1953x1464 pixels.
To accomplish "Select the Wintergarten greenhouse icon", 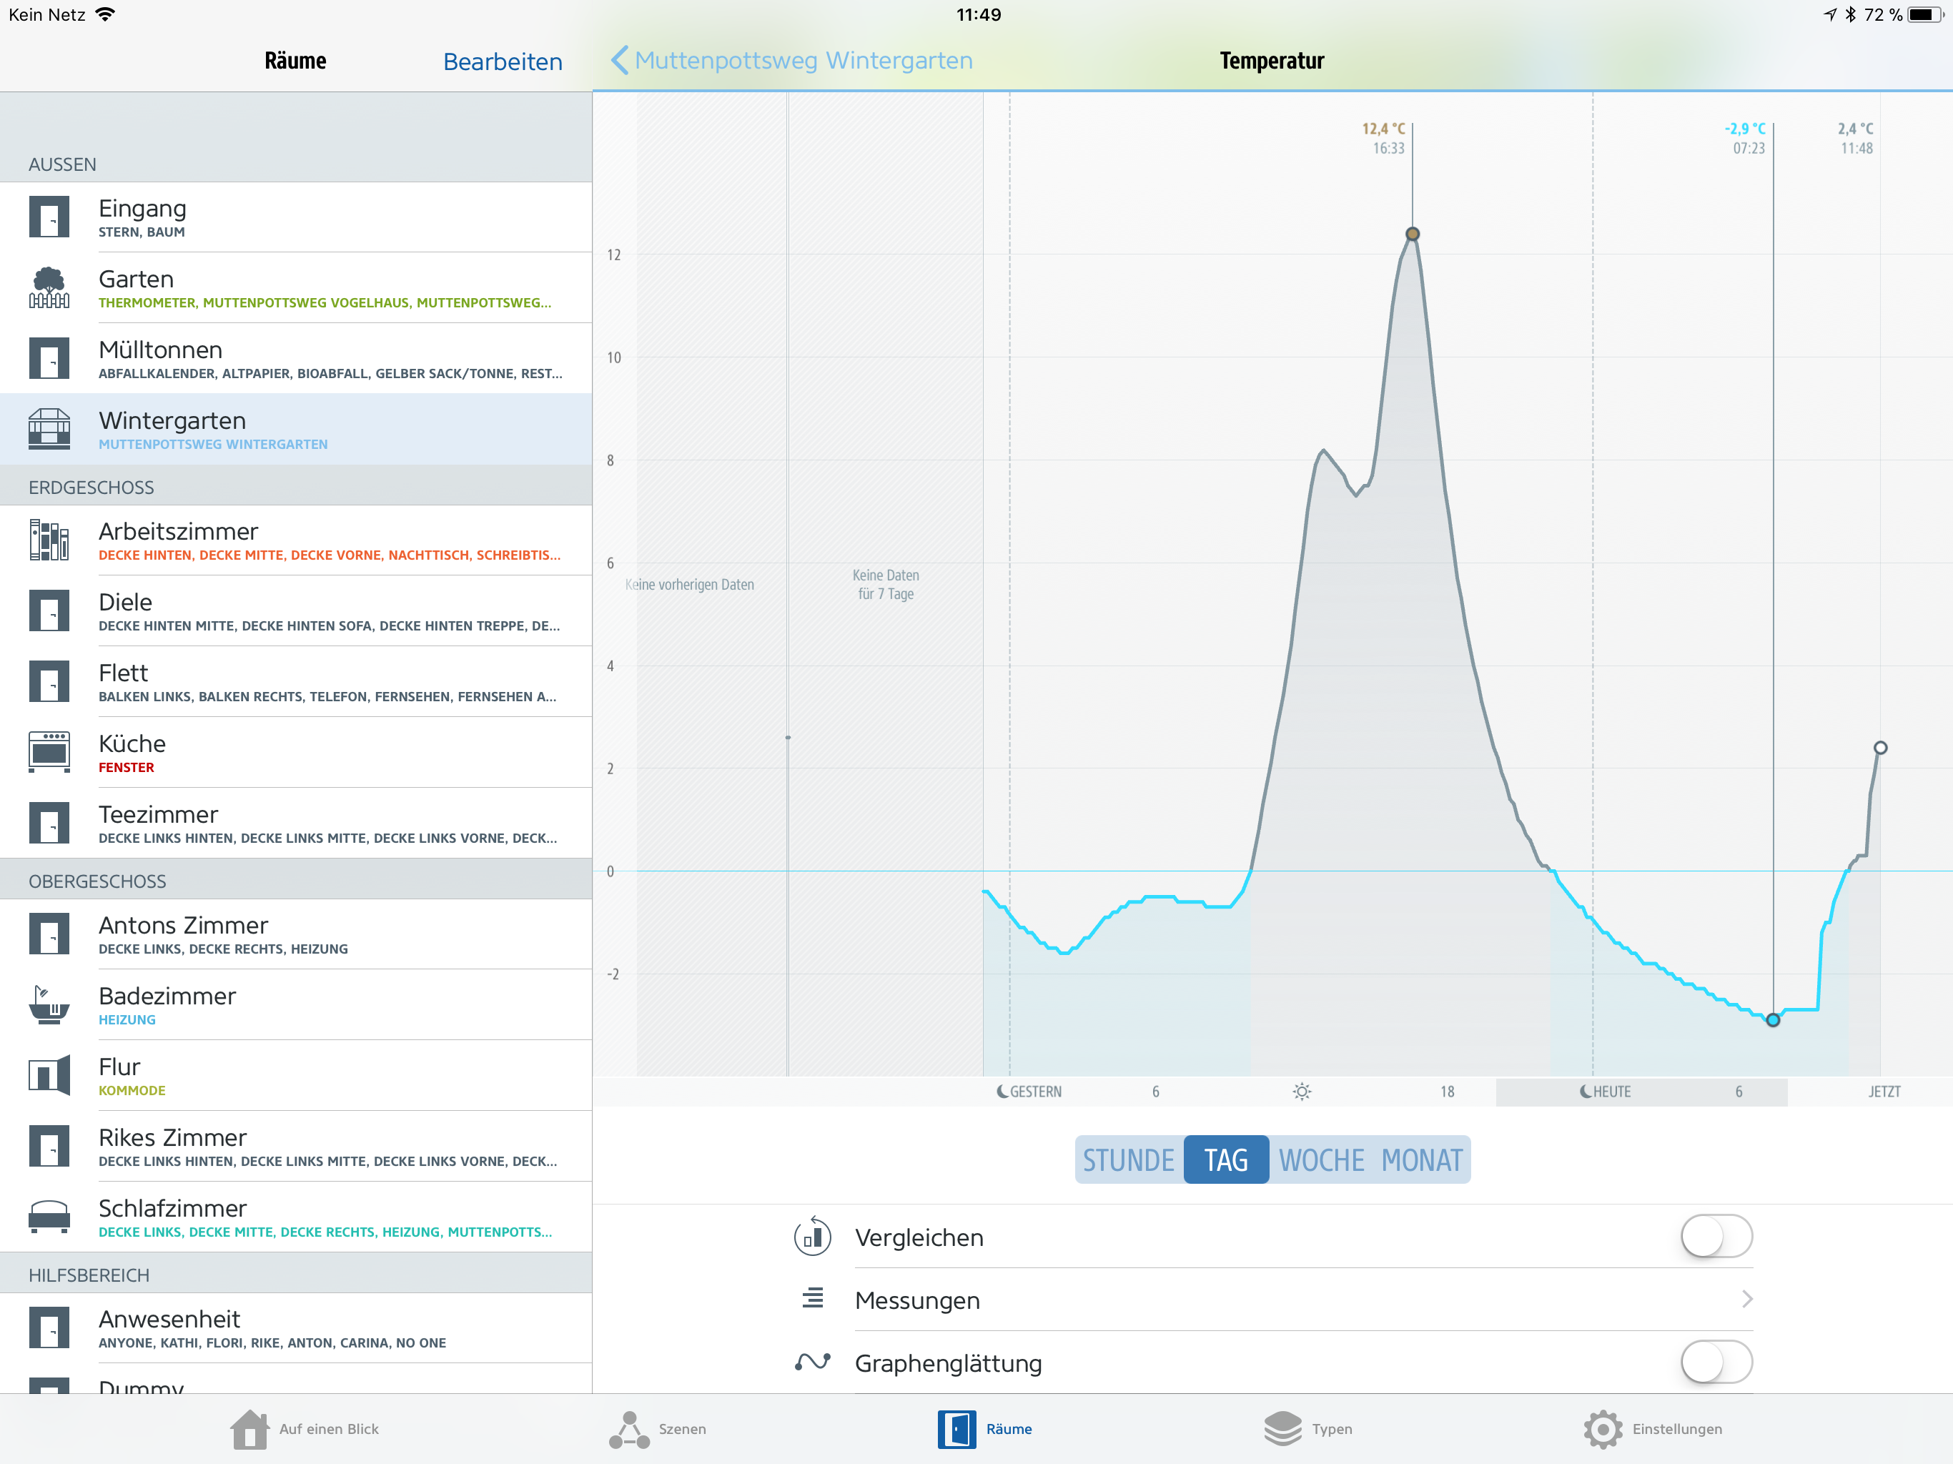I will 49,429.
